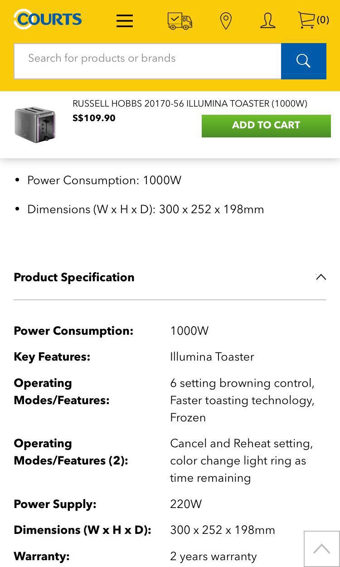Click the green Add to Cart button
Image resolution: width=340 pixels, height=567 pixels.
(x=266, y=126)
